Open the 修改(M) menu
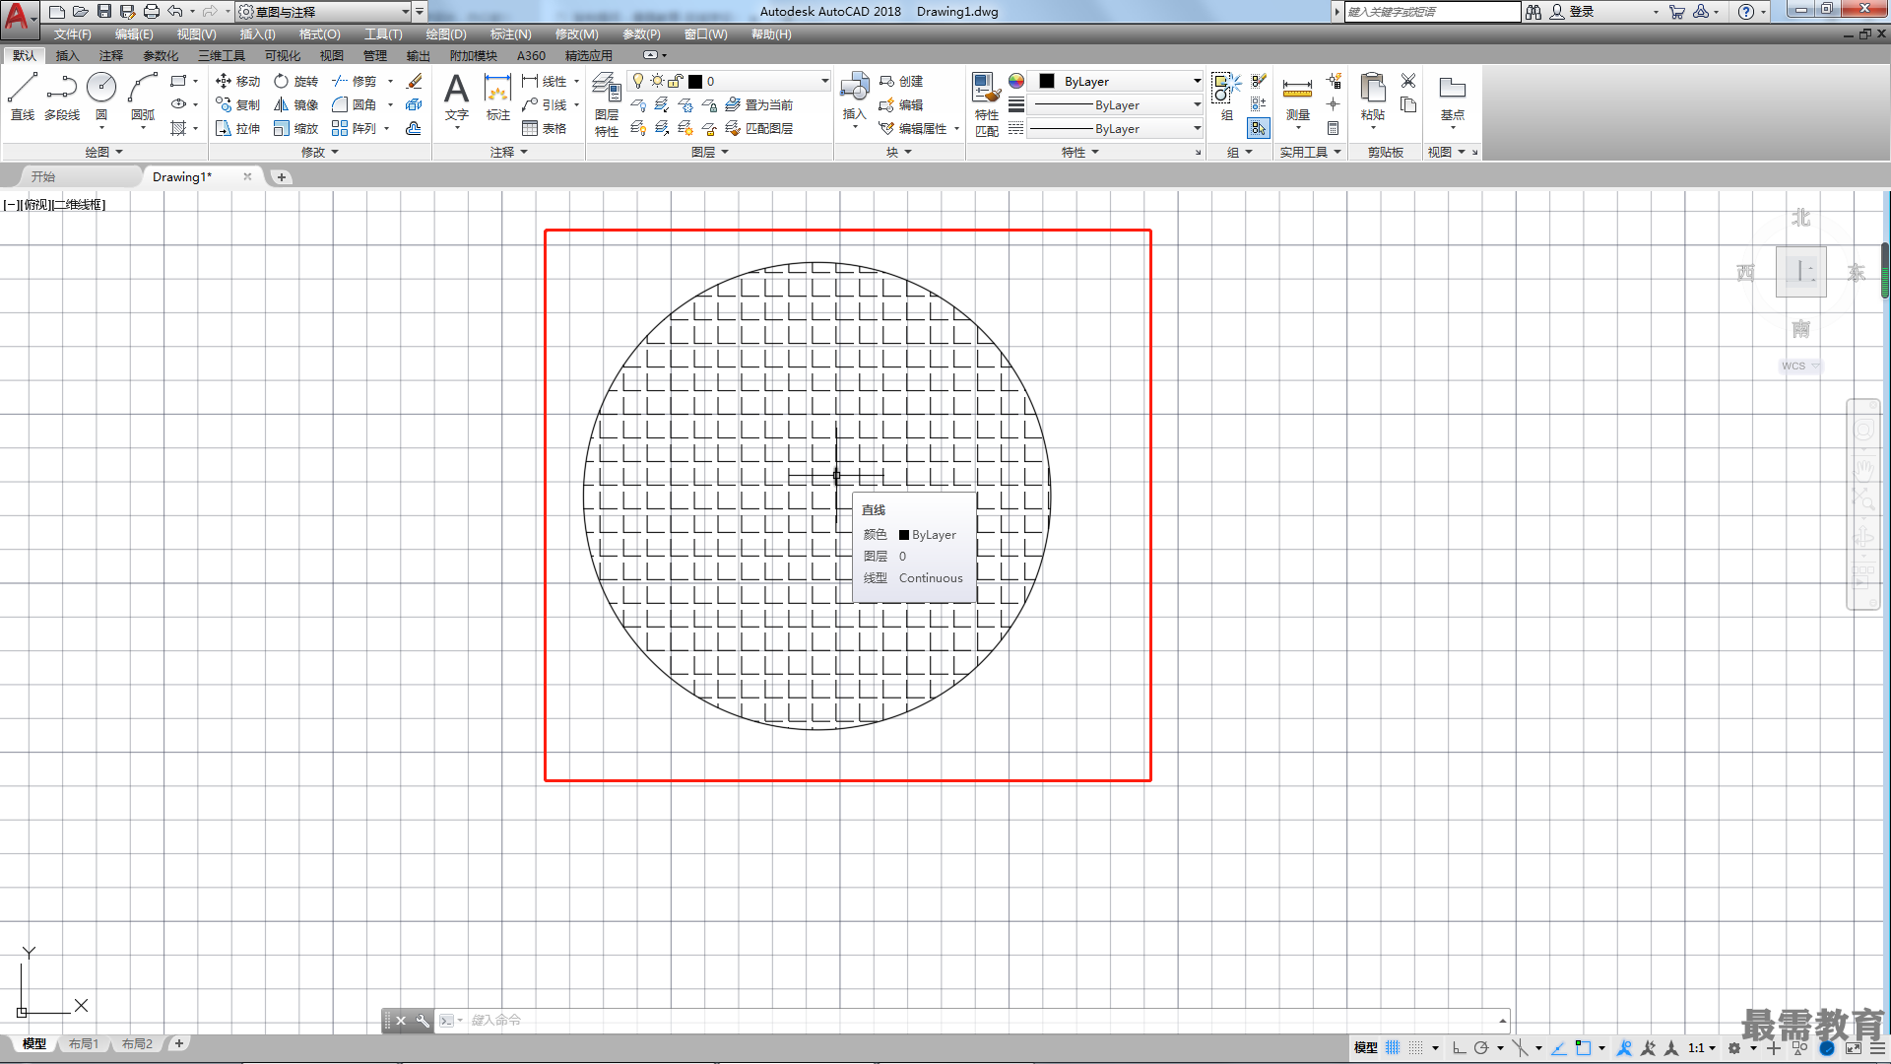The width and height of the screenshot is (1891, 1064). (x=576, y=34)
